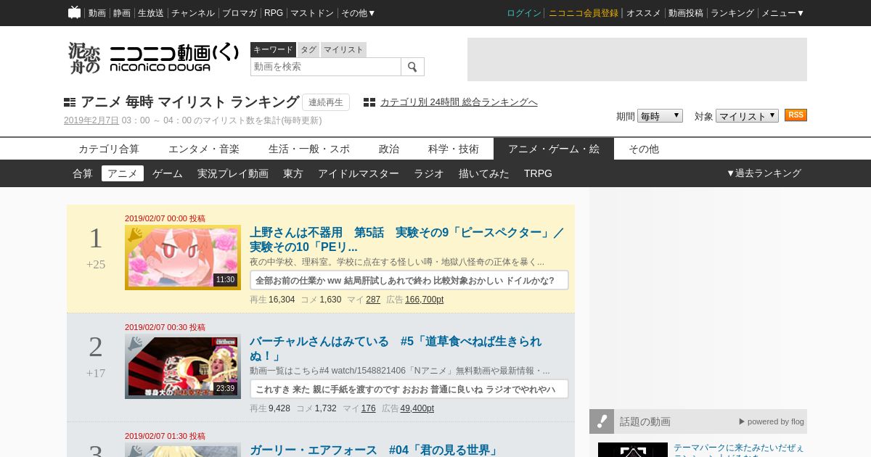Select 描いてみた sub-category
Screen dimensions: 871x457
pos(484,173)
